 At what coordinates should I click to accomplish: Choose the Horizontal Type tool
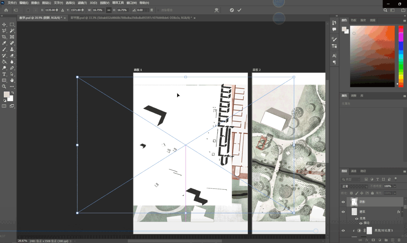(4, 74)
